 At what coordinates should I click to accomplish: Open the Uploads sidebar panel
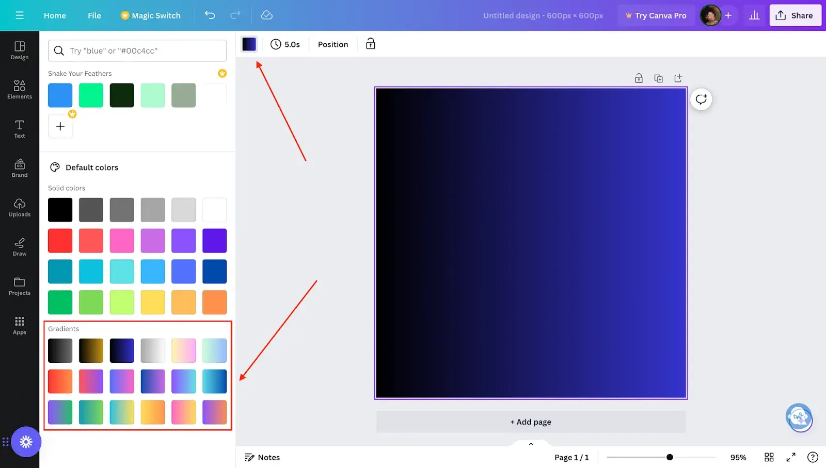pyautogui.click(x=20, y=207)
